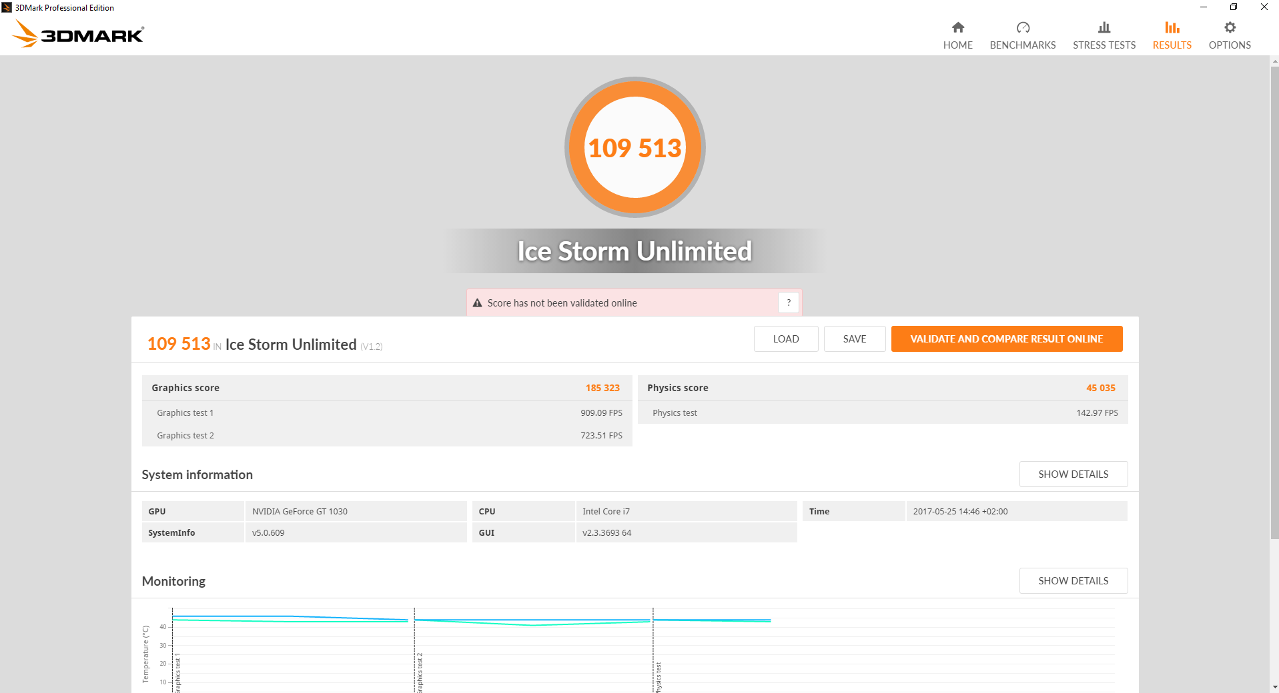Click the Options gear icon

pyautogui.click(x=1230, y=27)
